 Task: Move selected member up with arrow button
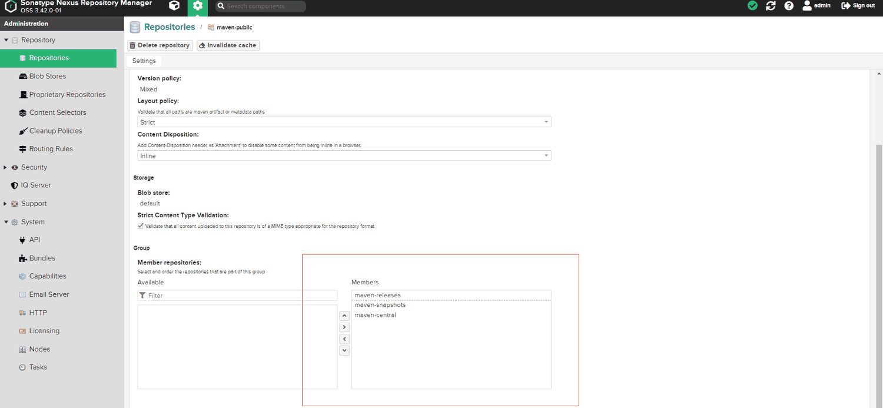[345, 316]
